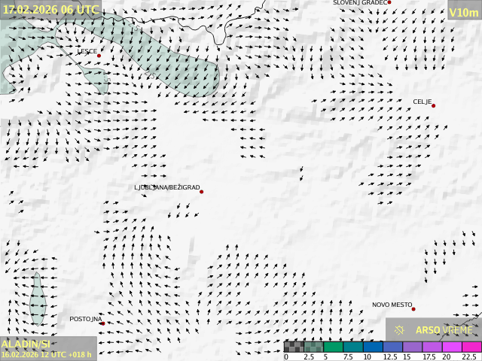Viewport: 482px width, 361px height.
Task: Click the ALADIN/SI model label
Action: [x=26, y=344]
